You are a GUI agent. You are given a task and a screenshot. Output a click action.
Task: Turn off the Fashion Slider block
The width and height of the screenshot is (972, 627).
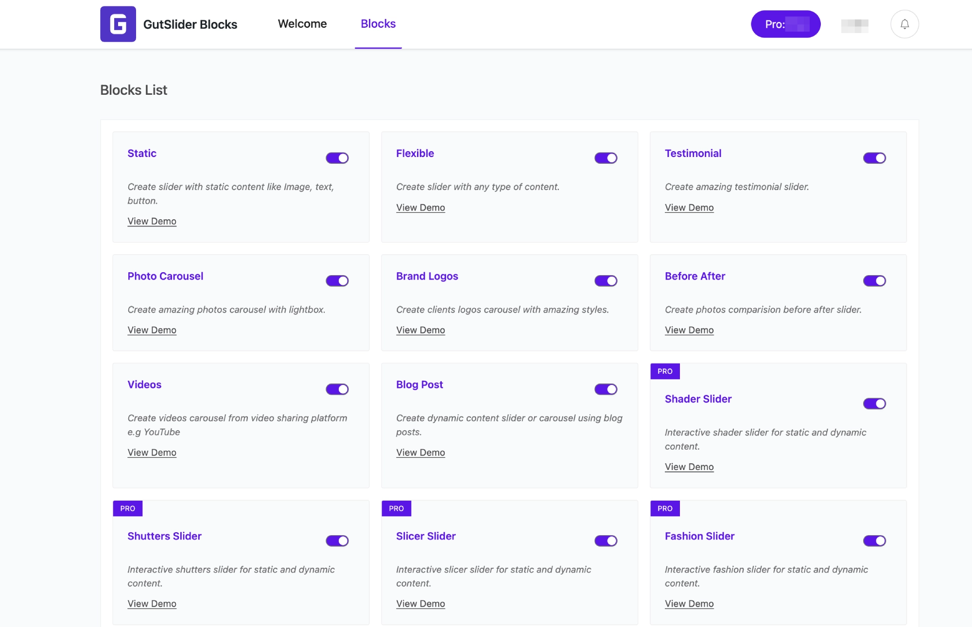click(874, 540)
